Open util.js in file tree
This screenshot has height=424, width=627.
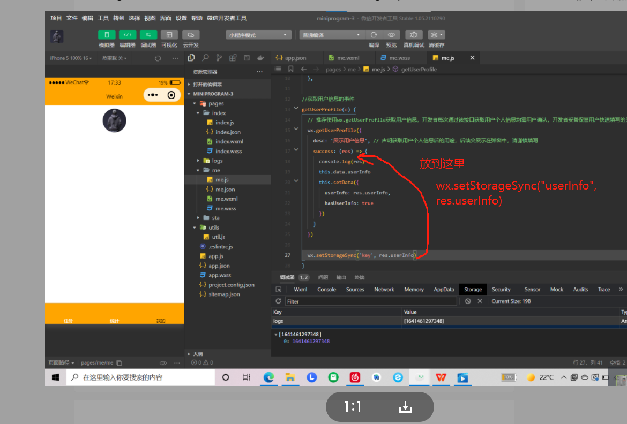tap(218, 237)
